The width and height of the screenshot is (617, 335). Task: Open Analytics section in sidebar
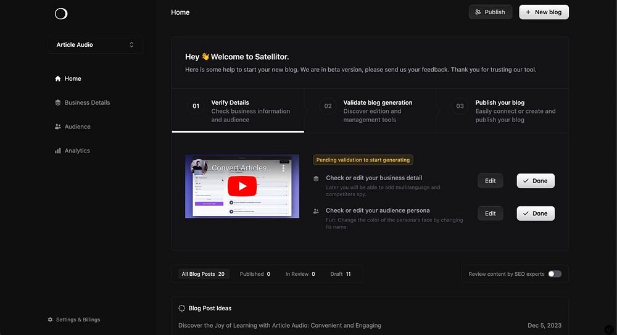[72, 151]
